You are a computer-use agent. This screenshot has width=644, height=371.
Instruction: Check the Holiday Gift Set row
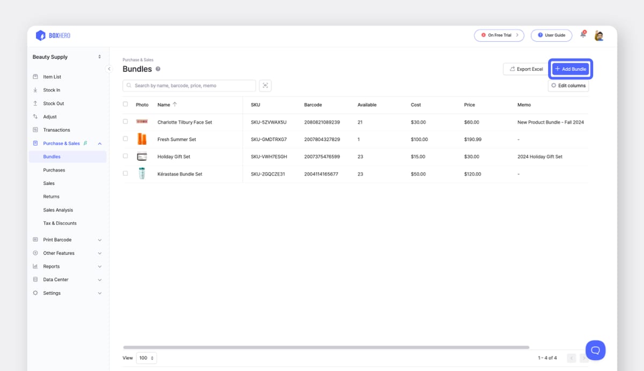point(125,157)
